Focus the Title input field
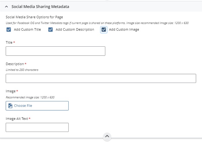This screenshot has height=144, width=202. (55, 51)
